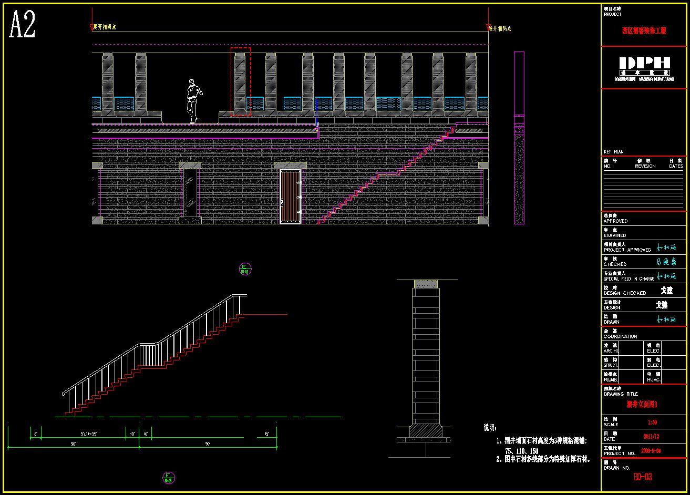
Task: Select the PROJECT APPROVED label
Action: pyautogui.click(x=627, y=250)
